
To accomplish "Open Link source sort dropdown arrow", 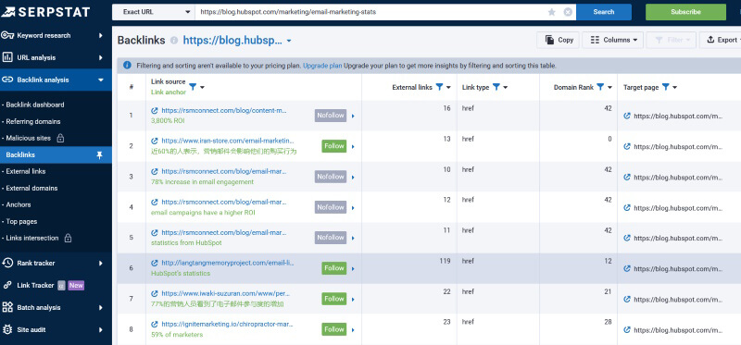I will [x=203, y=87].
